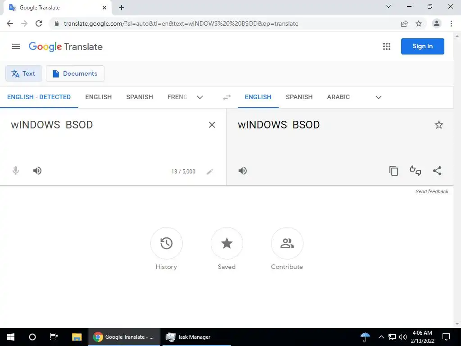The width and height of the screenshot is (461, 346).
Task: Rate this translation with thumbs icon
Action: pyautogui.click(x=416, y=171)
